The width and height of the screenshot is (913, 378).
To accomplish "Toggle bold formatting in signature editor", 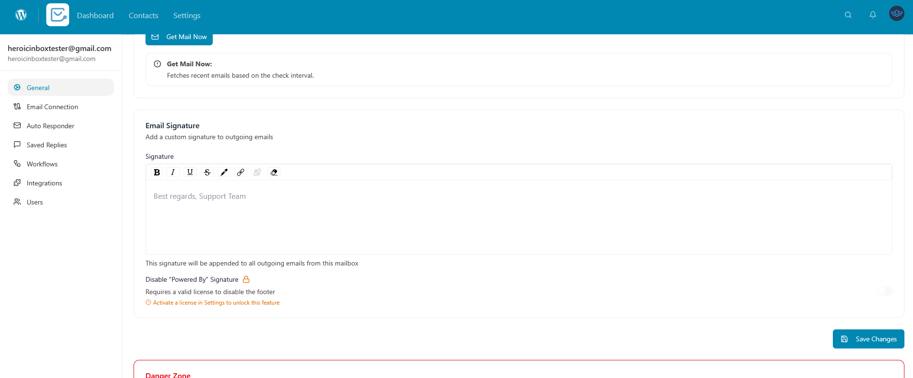I will (157, 173).
